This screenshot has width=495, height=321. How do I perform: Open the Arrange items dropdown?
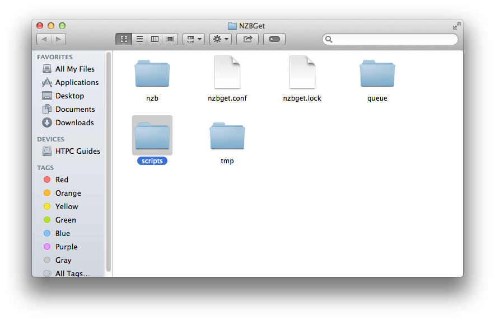click(194, 39)
